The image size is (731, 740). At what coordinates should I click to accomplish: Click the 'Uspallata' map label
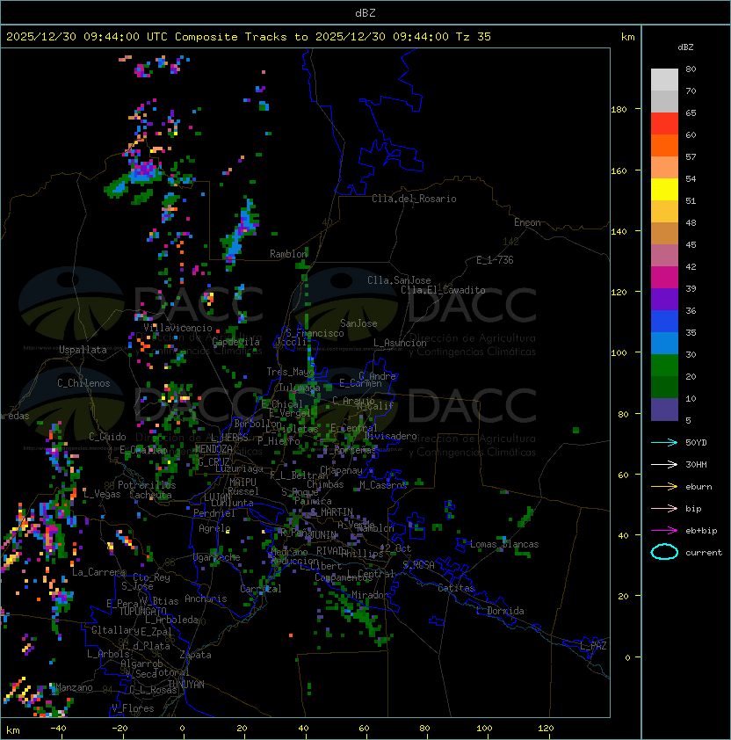click(83, 350)
